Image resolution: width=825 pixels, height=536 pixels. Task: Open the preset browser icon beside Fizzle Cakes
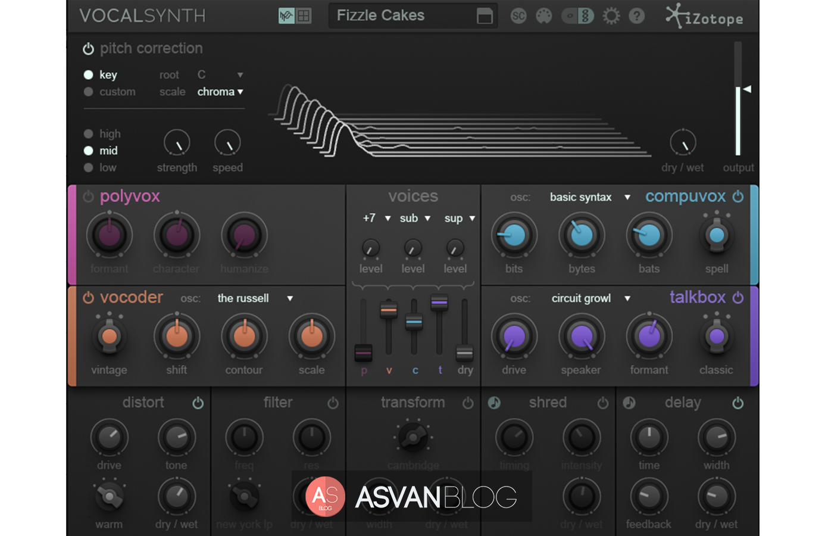[485, 16]
